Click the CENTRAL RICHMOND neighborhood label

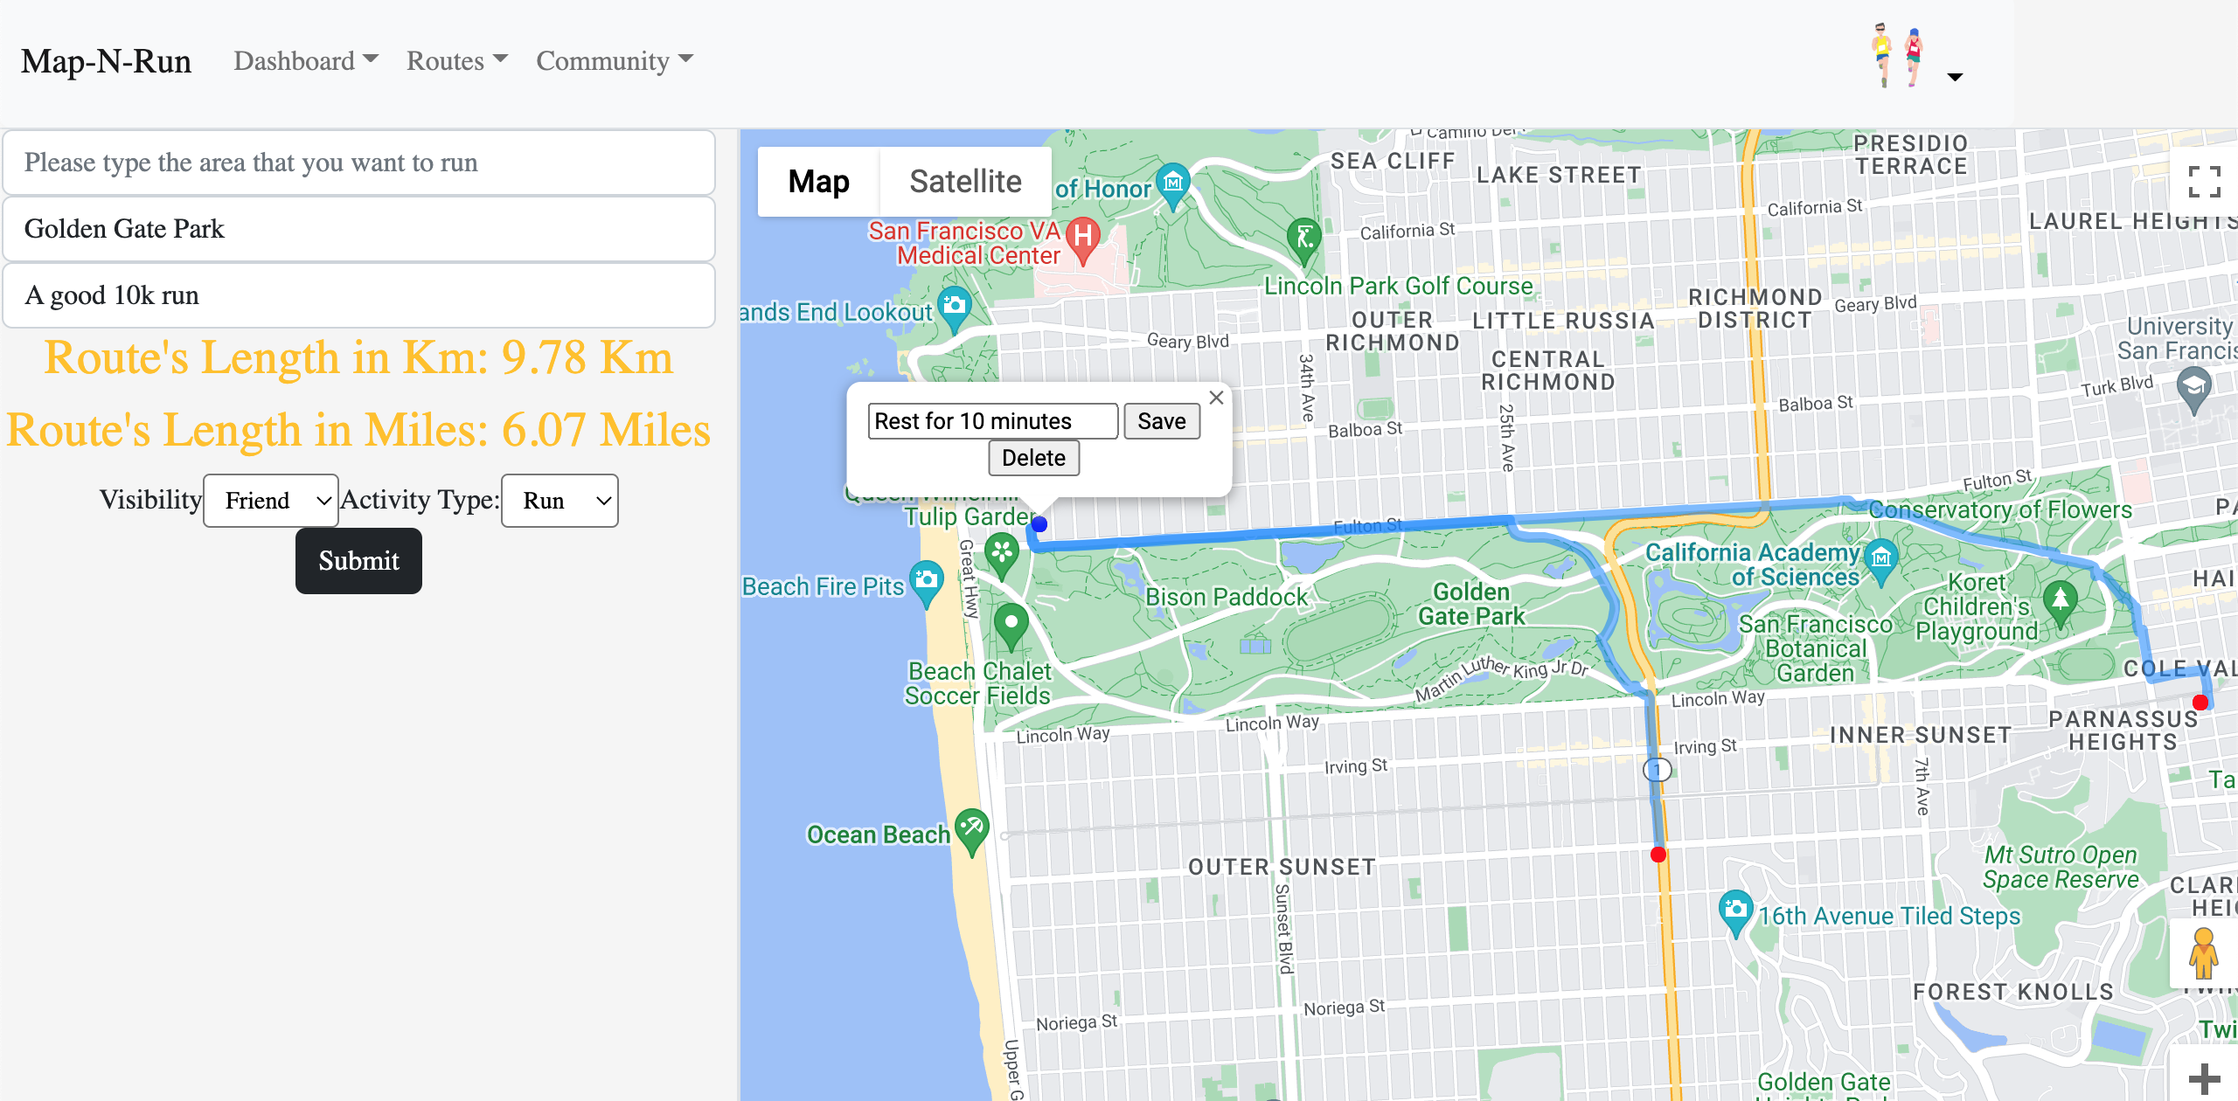coord(1548,370)
